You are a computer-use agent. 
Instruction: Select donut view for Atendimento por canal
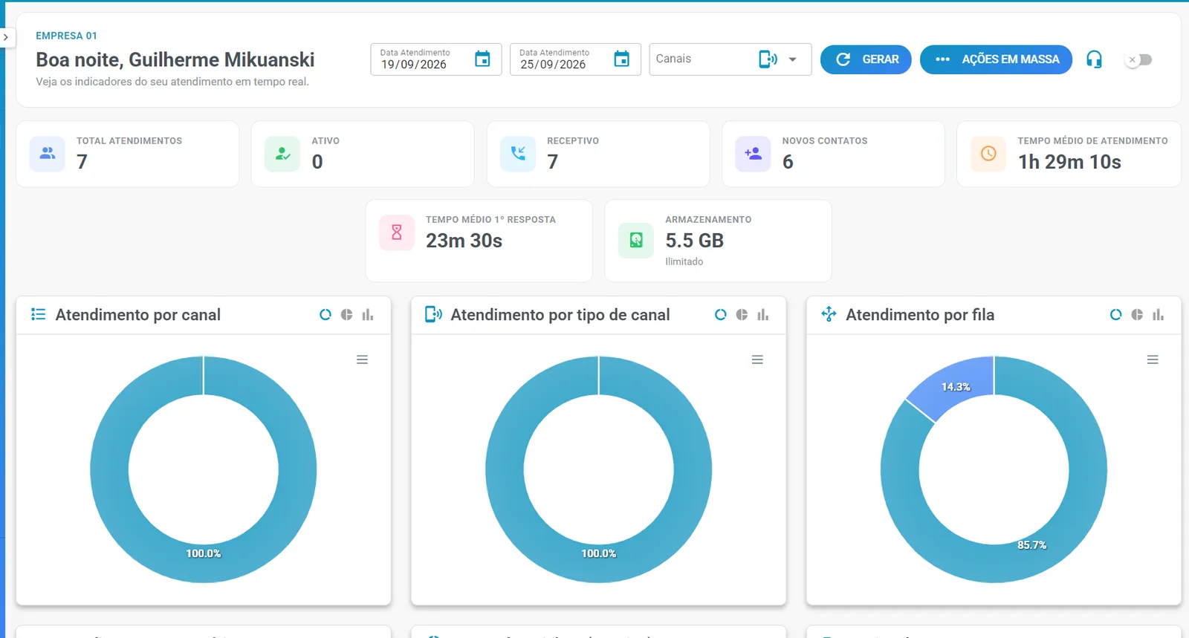coord(325,315)
